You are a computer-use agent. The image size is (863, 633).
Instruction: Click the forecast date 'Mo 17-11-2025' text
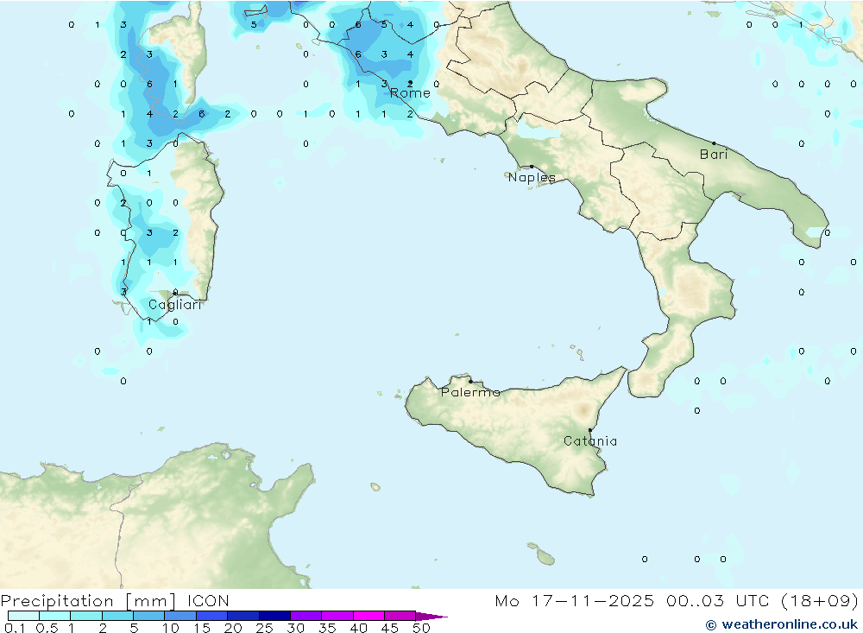click(575, 600)
